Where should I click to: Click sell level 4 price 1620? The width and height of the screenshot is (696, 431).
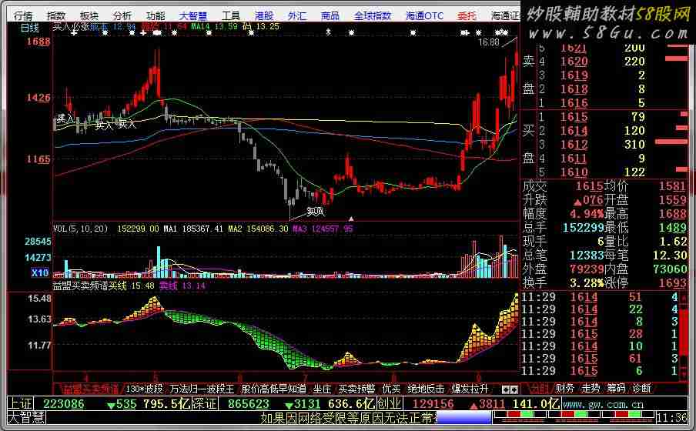tap(574, 62)
